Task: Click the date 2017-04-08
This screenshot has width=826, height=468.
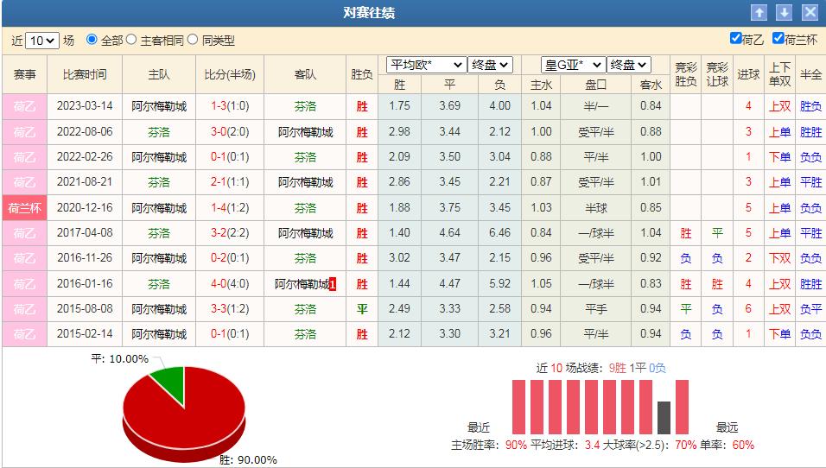Action: click(x=85, y=232)
